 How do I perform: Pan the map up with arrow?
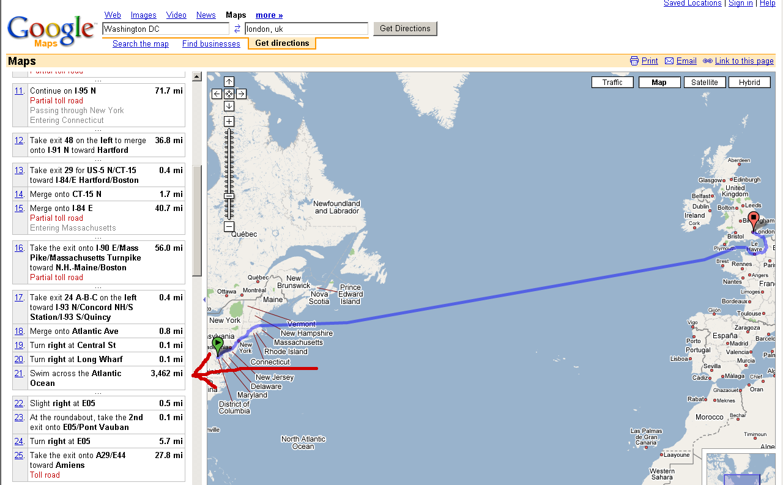(229, 82)
